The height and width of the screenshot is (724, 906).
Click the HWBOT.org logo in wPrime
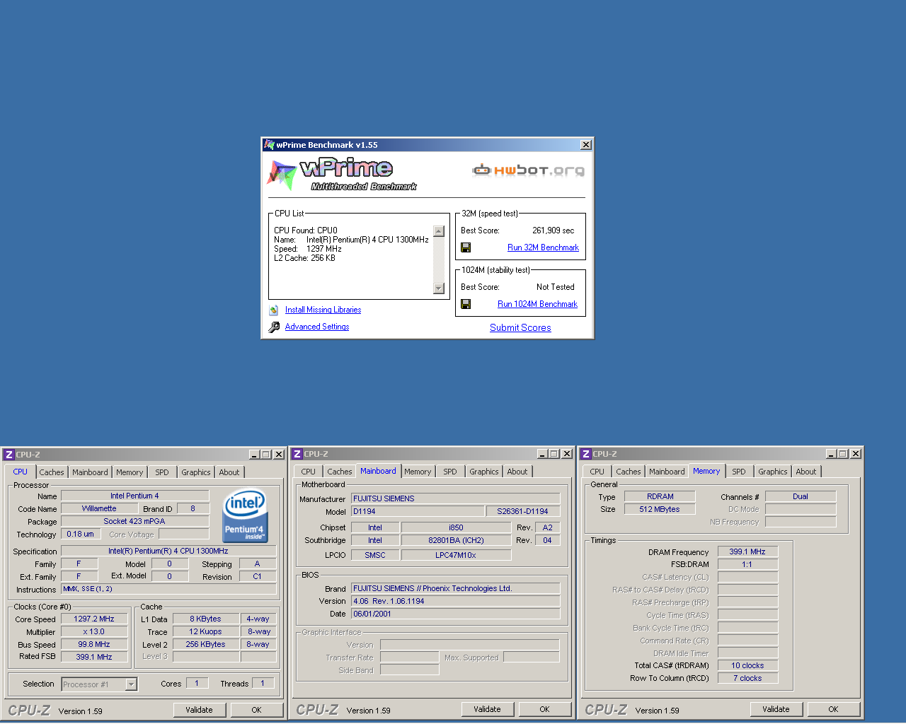coord(528,170)
